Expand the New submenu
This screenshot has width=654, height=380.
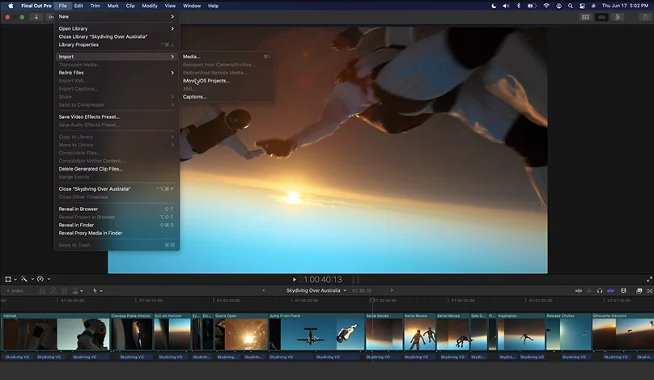(x=117, y=17)
